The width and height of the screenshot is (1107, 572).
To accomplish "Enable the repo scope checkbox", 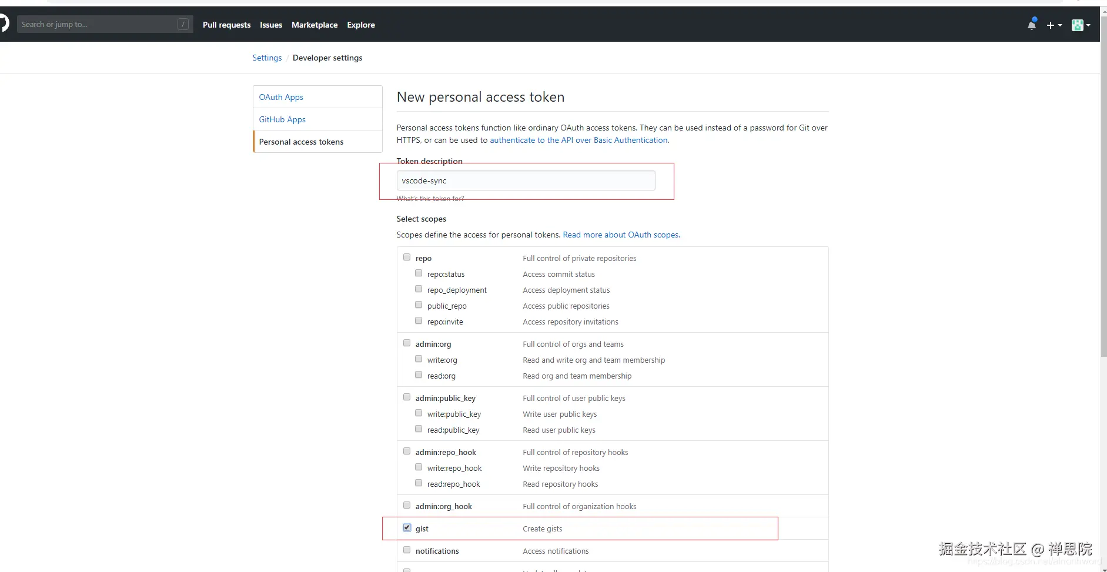I will pyautogui.click(x=407, y=257).
